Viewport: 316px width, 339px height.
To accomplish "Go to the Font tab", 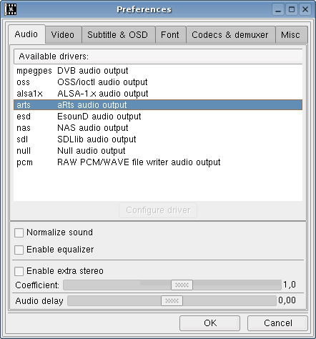I will 170,35.
